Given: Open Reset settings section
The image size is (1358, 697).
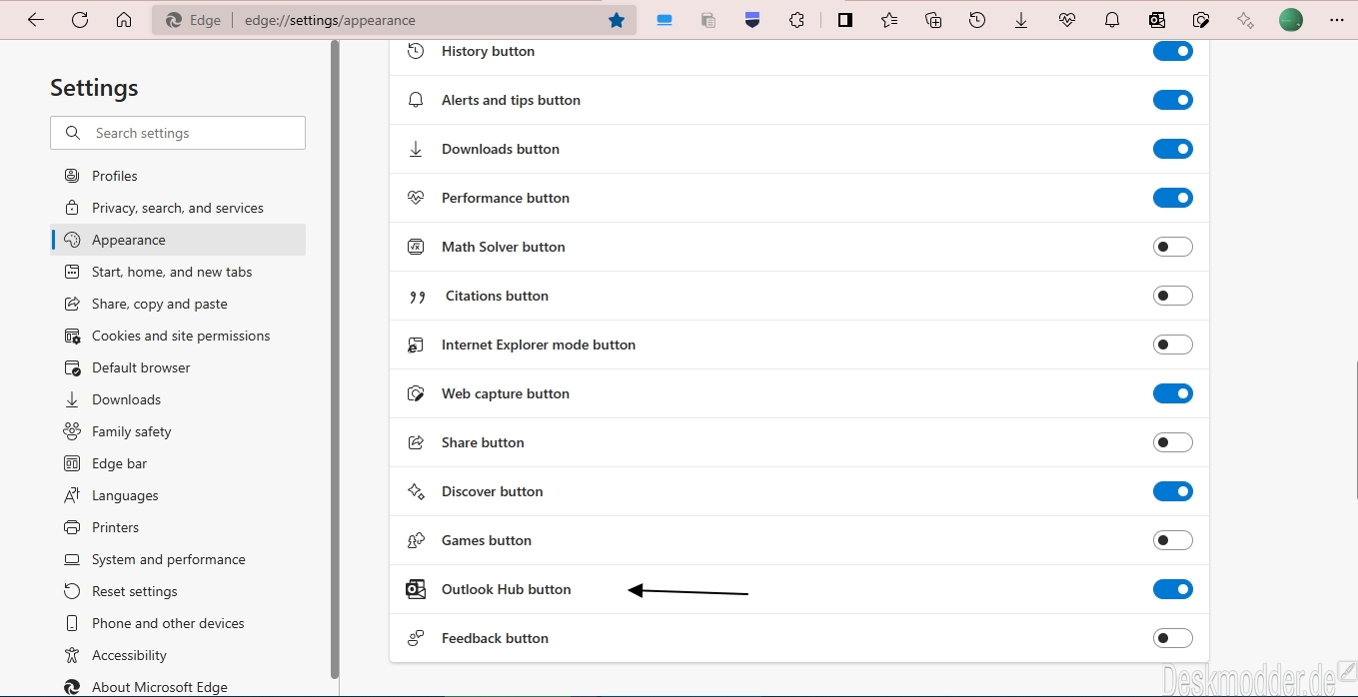Looking at the screenshot, I should coord(178,591).
